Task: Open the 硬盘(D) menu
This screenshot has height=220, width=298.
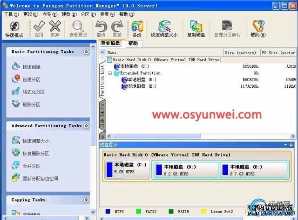Action: 69,14
